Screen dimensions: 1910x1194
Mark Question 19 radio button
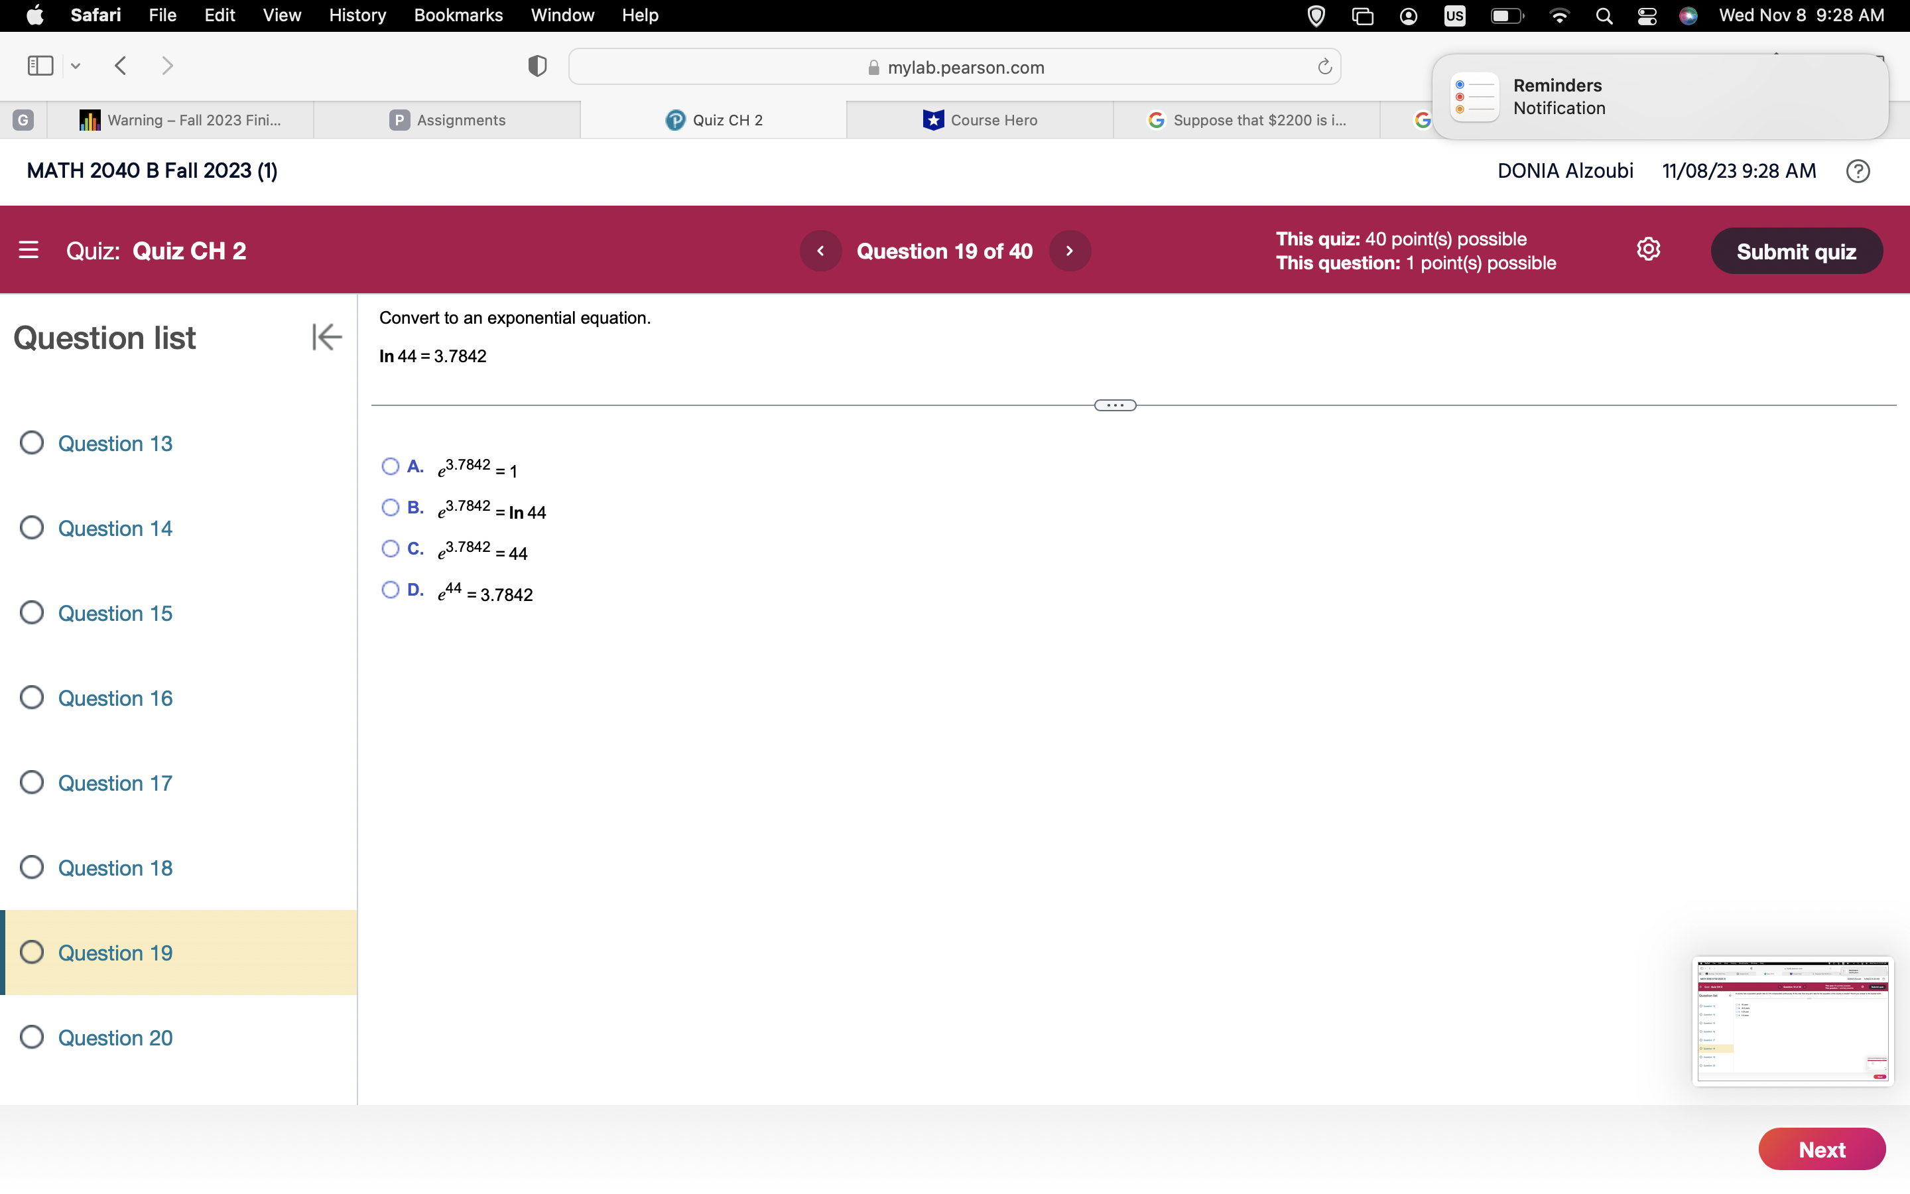pos(32,953)
